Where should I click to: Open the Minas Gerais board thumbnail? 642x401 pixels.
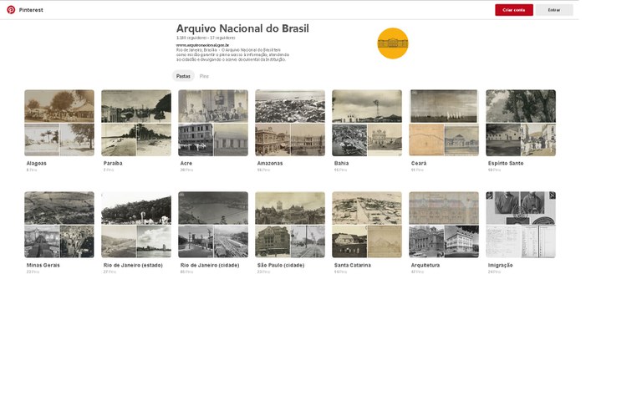pos(59,225)
